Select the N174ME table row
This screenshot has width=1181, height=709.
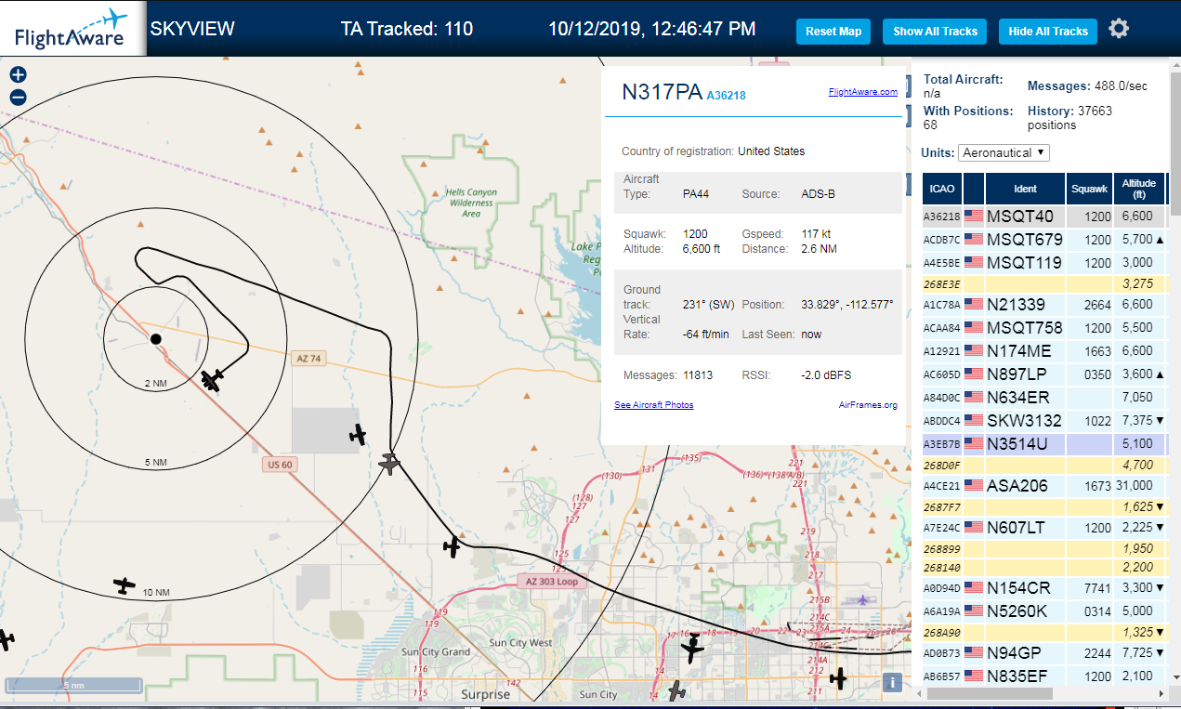click(x=1044, y=350)
